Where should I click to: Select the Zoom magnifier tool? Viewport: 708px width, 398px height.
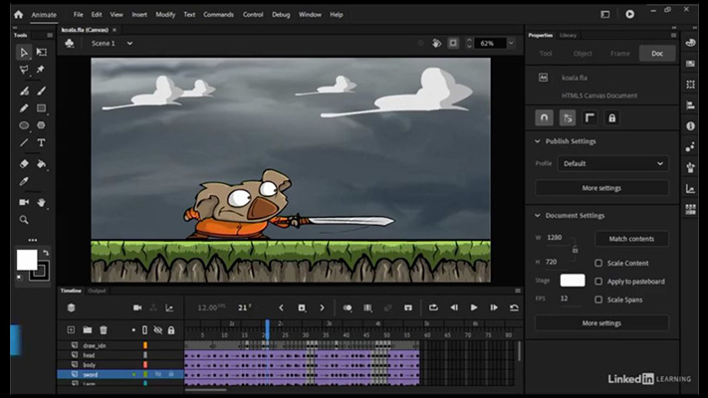[x=24, y=219]
